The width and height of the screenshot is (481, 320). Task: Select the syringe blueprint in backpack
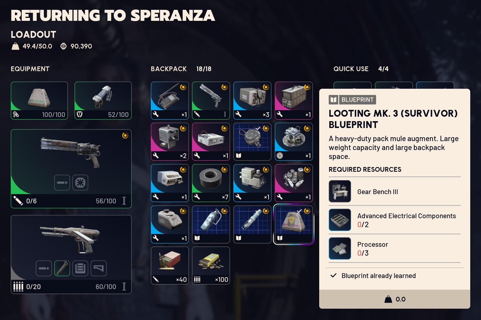pyautogui.click(x=252, y=224)
